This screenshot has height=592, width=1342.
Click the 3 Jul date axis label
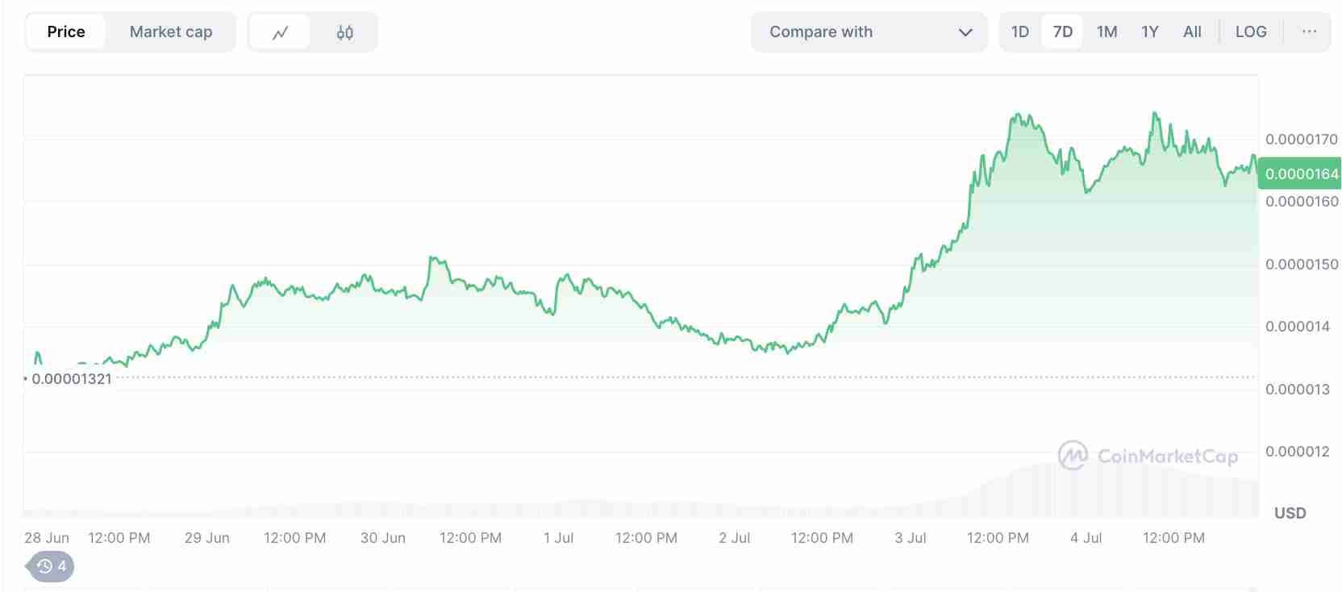point(910,538)
